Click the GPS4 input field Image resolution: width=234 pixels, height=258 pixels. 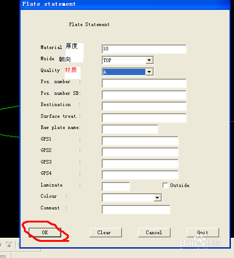point(140,175)
